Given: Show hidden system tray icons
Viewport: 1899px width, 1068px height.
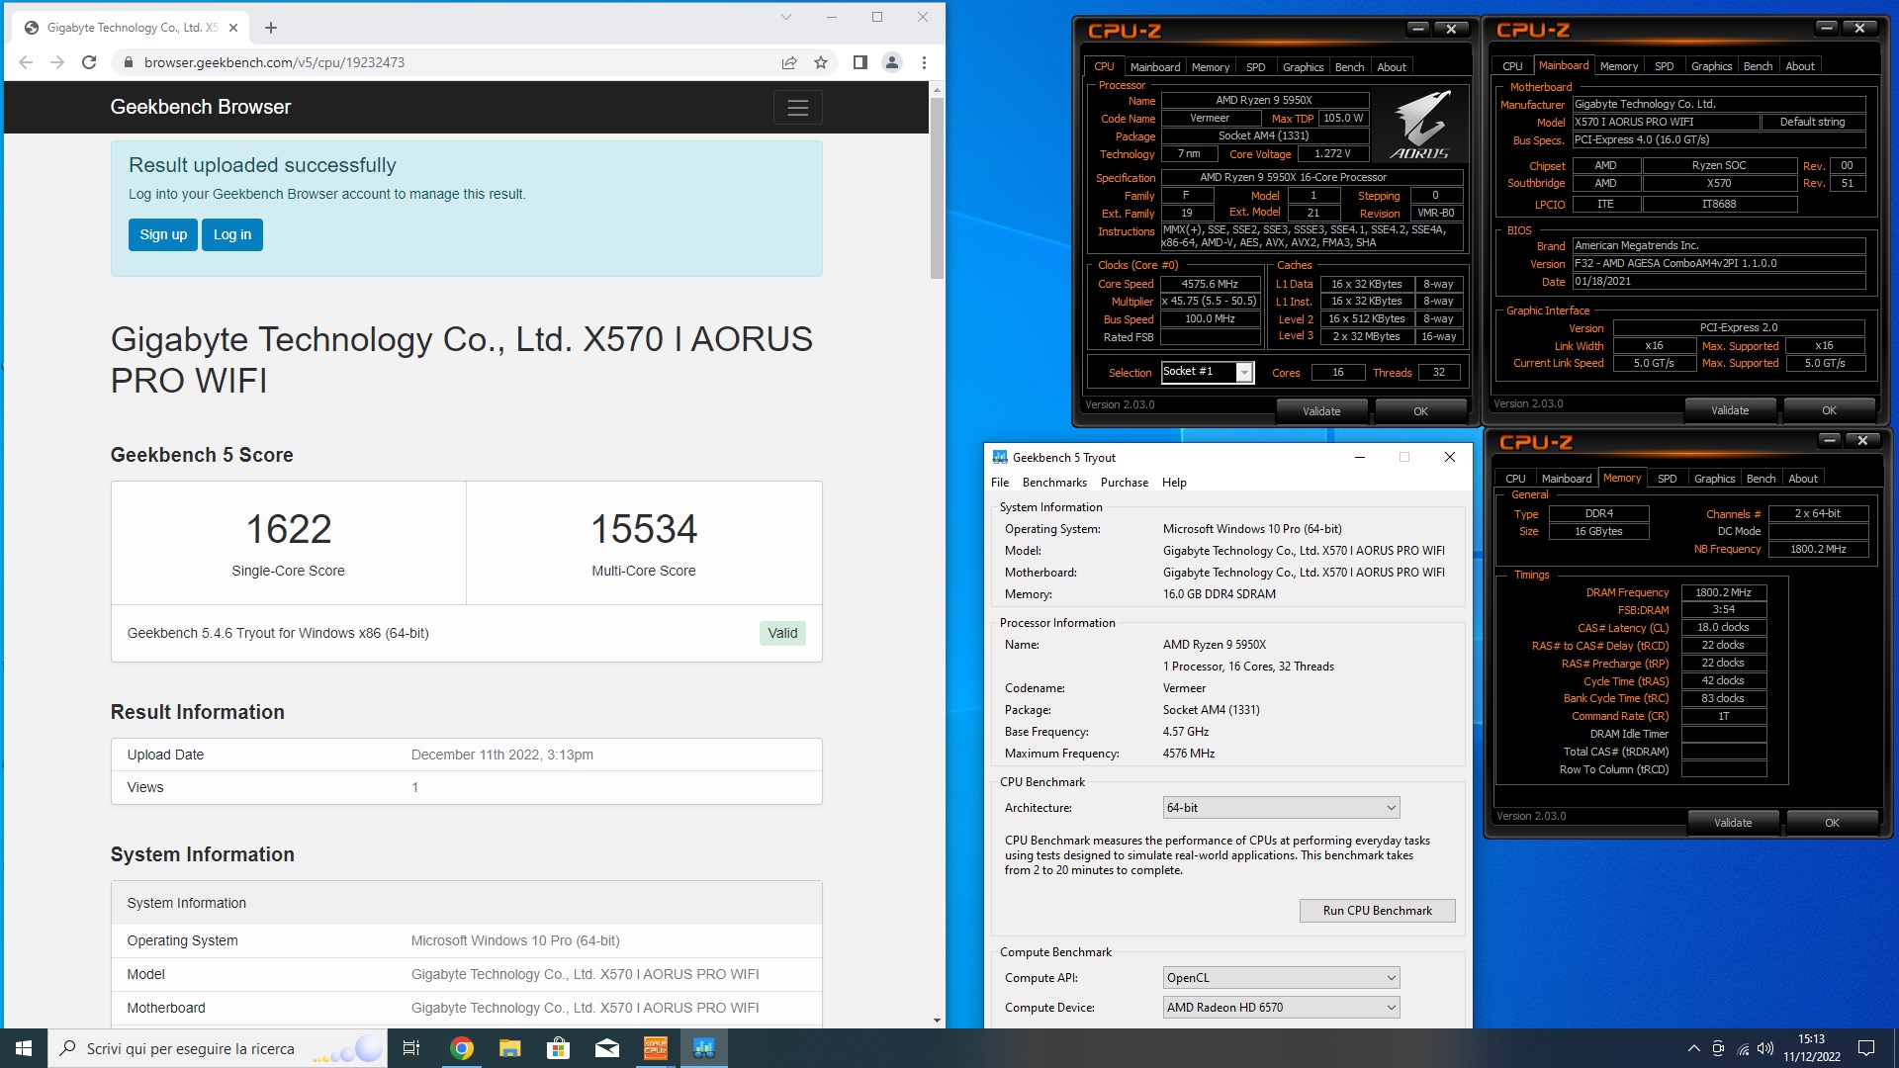Looking at the screenshot, I should (1693, 1048).
